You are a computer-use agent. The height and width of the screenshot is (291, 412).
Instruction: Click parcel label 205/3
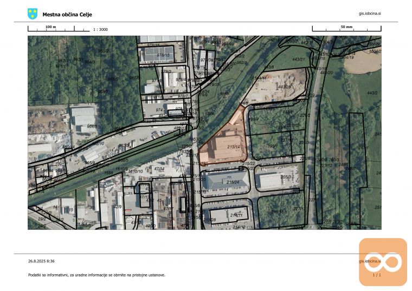(x=286, y=177)
